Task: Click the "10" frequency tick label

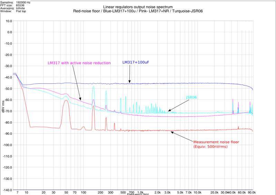Action: tap(27, 193)
